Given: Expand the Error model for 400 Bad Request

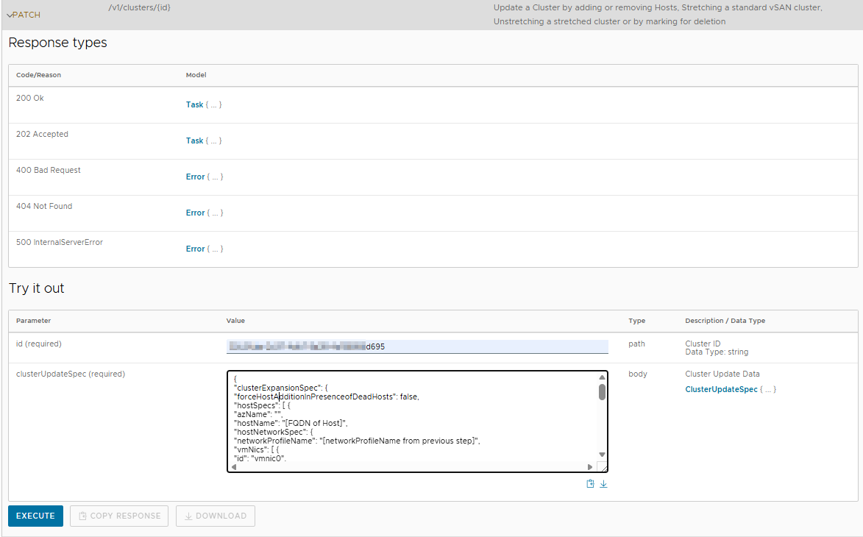Looking at the screenshot, I should 195,177.
